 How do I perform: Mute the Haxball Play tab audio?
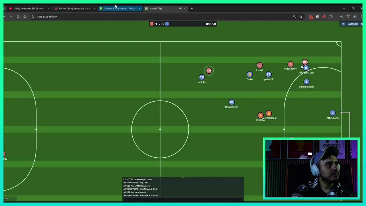point(180,8)
